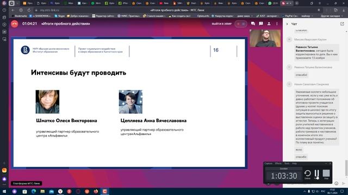Click the browser address bar URL
The height and width of the screenshot is (195, 348).
point(49,10)
